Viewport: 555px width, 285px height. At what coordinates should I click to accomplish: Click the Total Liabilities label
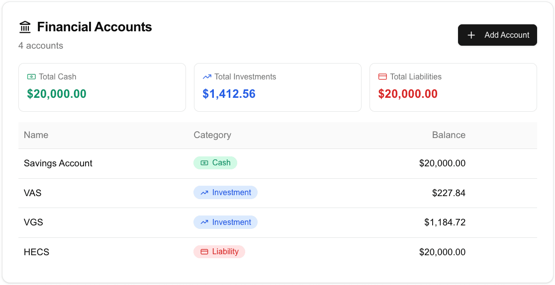(x=416, y=77)
